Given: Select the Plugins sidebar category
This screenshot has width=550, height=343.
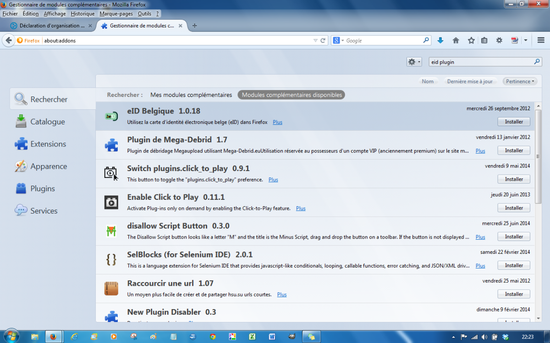Looking at the screenshot, I should 53,188.
